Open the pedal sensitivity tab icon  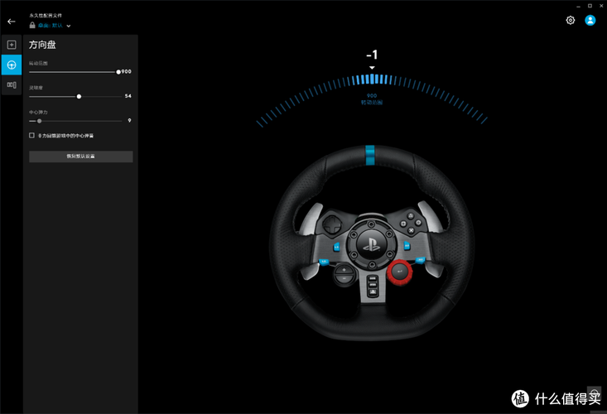click(x=12, y=84)
